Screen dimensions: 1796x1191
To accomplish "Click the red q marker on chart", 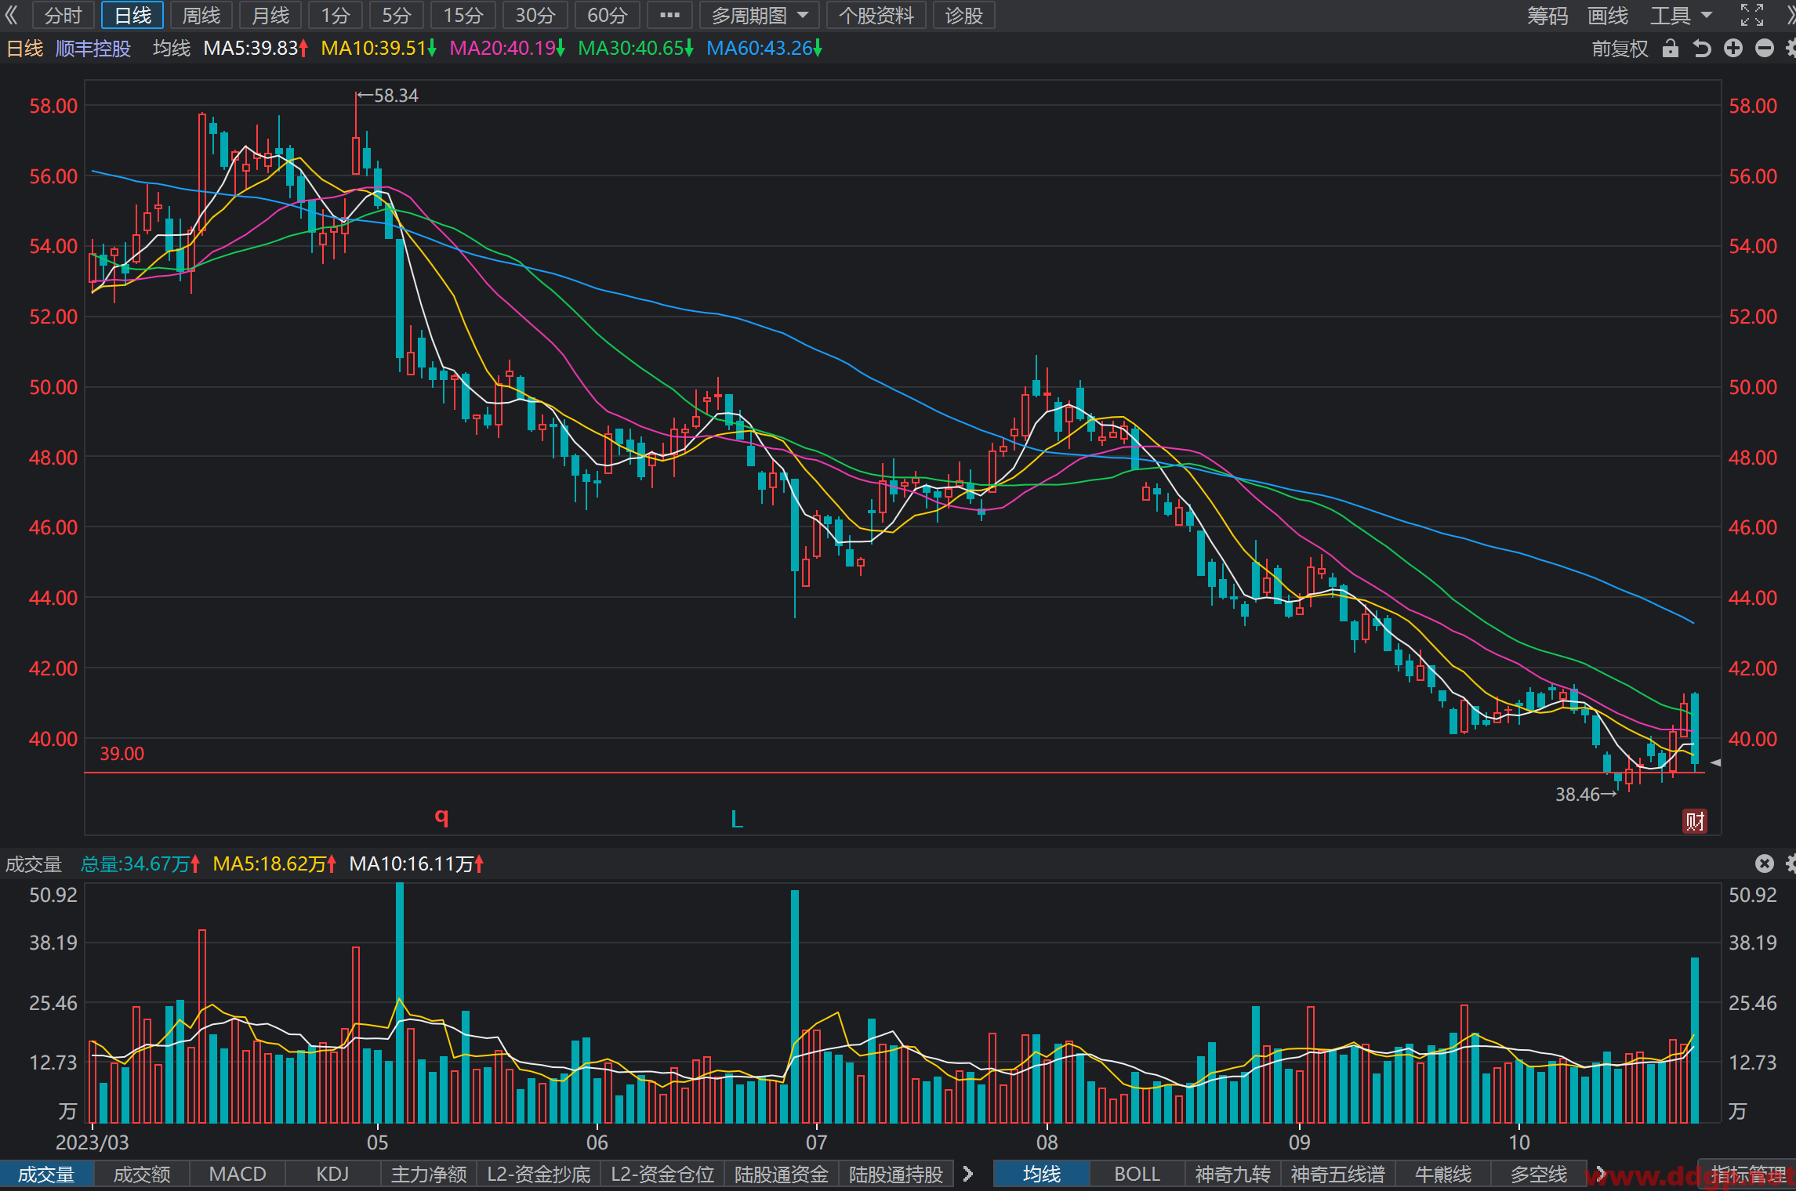I will tap(442, 817).
